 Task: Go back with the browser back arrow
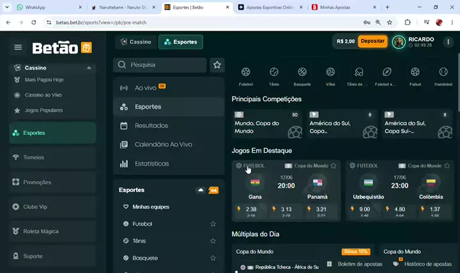8,22
